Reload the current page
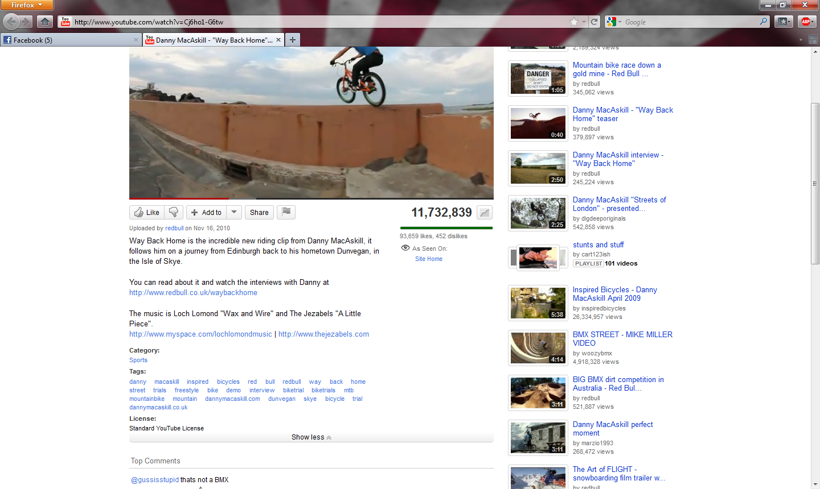820x489 pixels. pyautogui.click(x=594, y=22)
